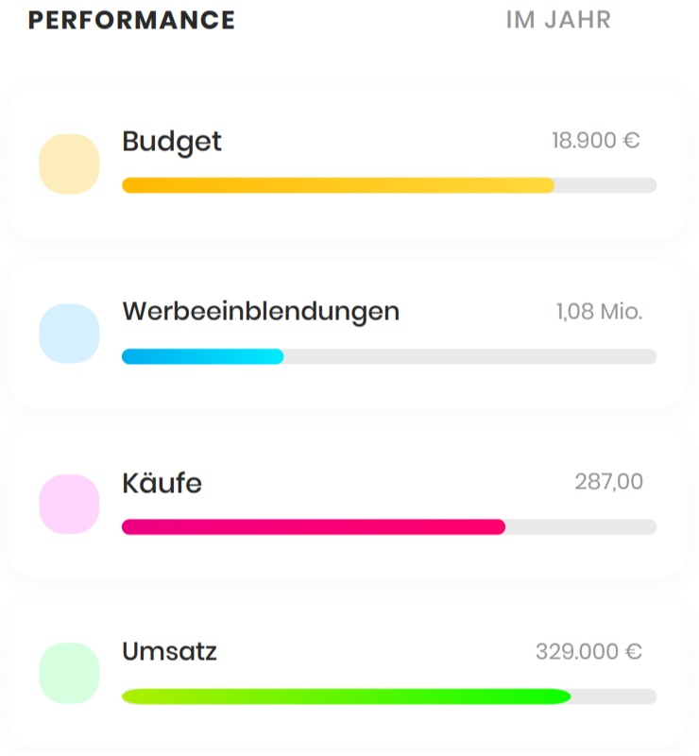Click the gray unfilled part of Werbeeinblendungen bar
Image resolution: width=699 pixels, height=756 pixels.
[x=470, y=356]
